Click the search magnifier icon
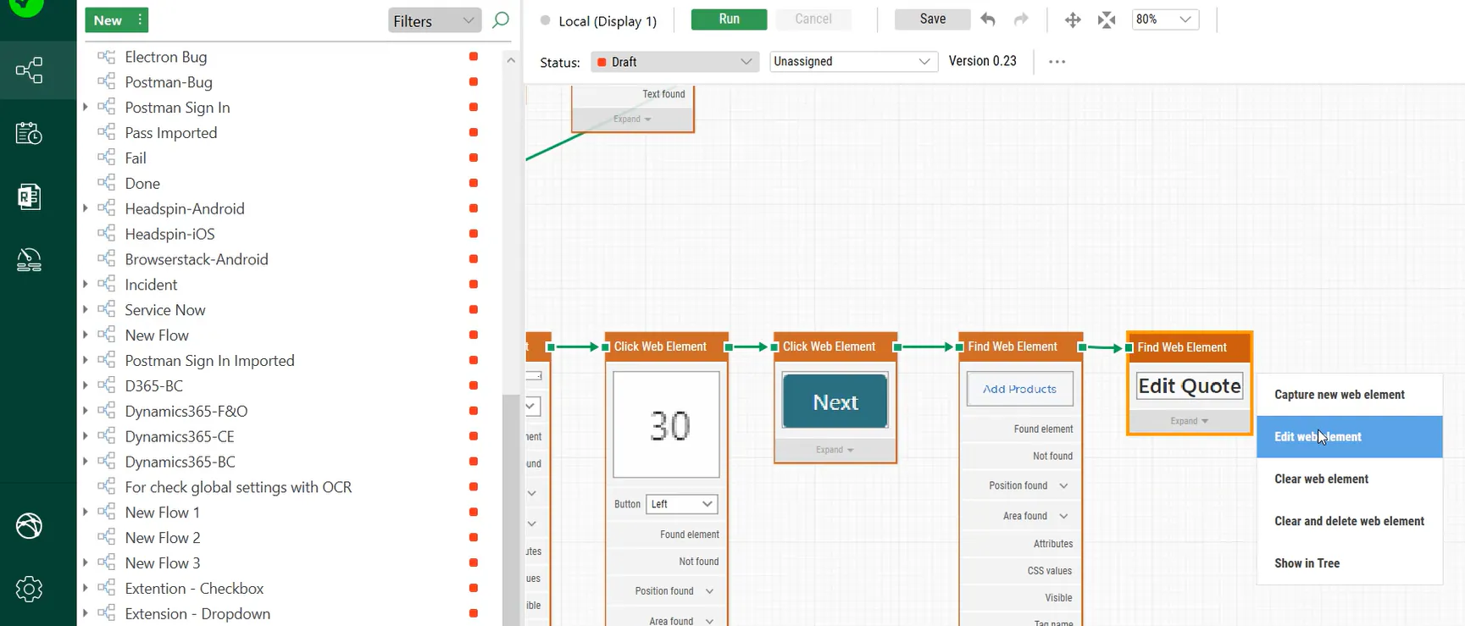Image resolution: width=1465 pixels, height=626 pixels. click(x=501, y=19)
